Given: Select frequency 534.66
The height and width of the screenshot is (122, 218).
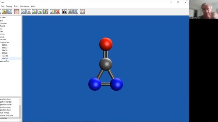Looking at the screenshot, I should coord(4,45).
